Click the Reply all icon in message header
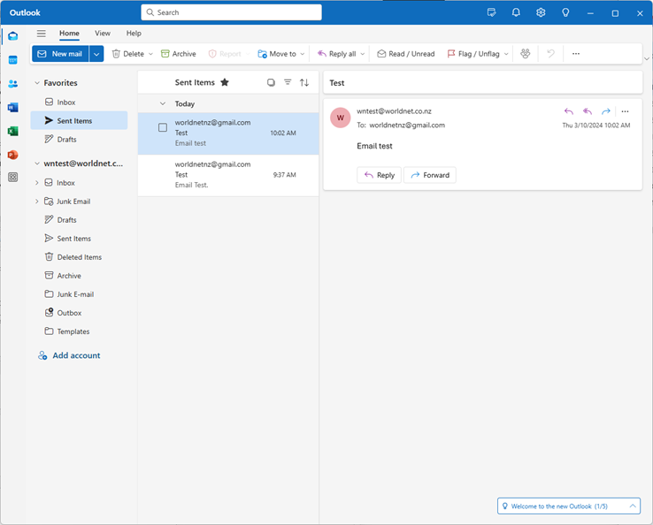Screen dimensions: 653x525 tap(588, 111)
